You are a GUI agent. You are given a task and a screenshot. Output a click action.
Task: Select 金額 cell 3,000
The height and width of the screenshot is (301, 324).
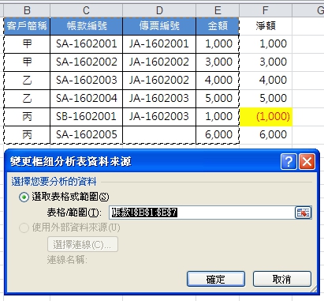coord(218,62)
